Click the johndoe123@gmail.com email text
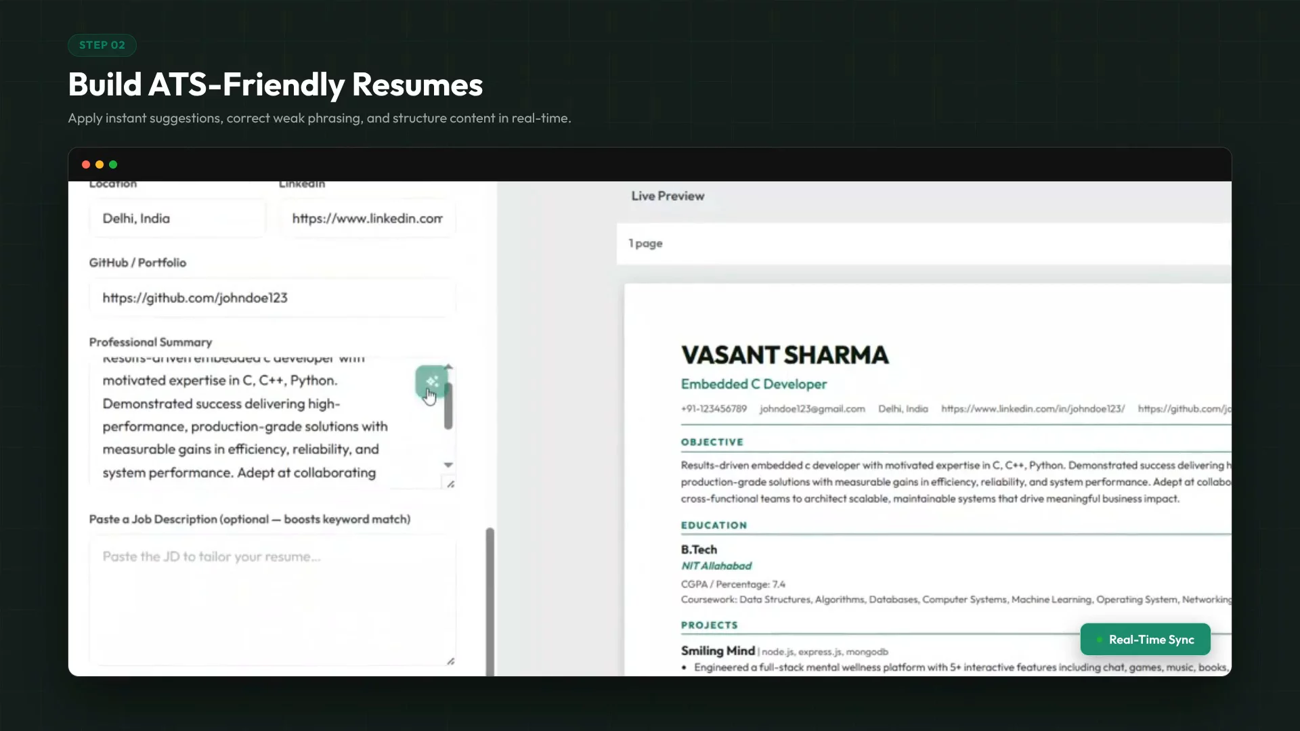 click(812, 409)
